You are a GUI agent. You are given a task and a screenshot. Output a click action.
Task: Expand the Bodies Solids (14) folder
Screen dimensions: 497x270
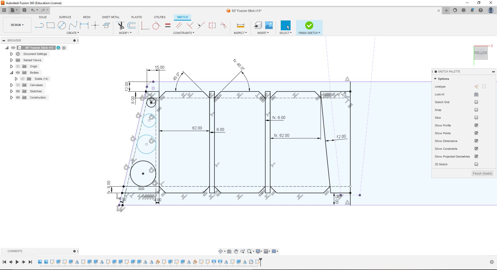click(x=16, y=79)
